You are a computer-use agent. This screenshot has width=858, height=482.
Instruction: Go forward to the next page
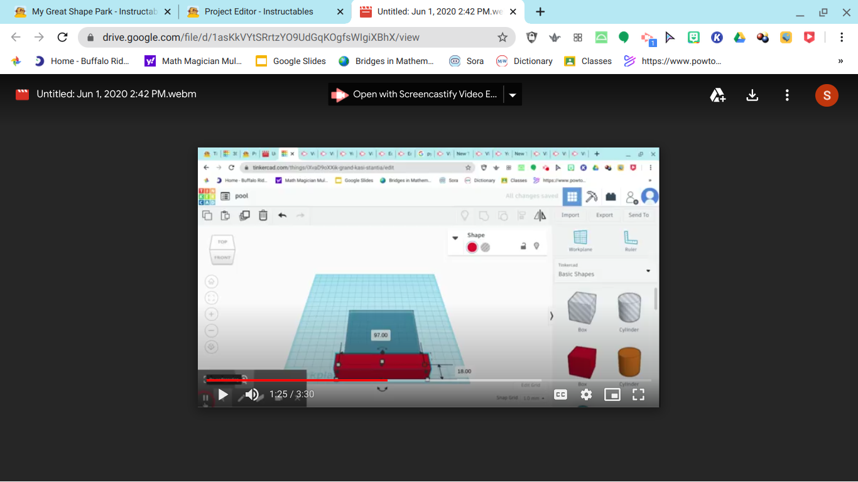click(x=39, y=37)
